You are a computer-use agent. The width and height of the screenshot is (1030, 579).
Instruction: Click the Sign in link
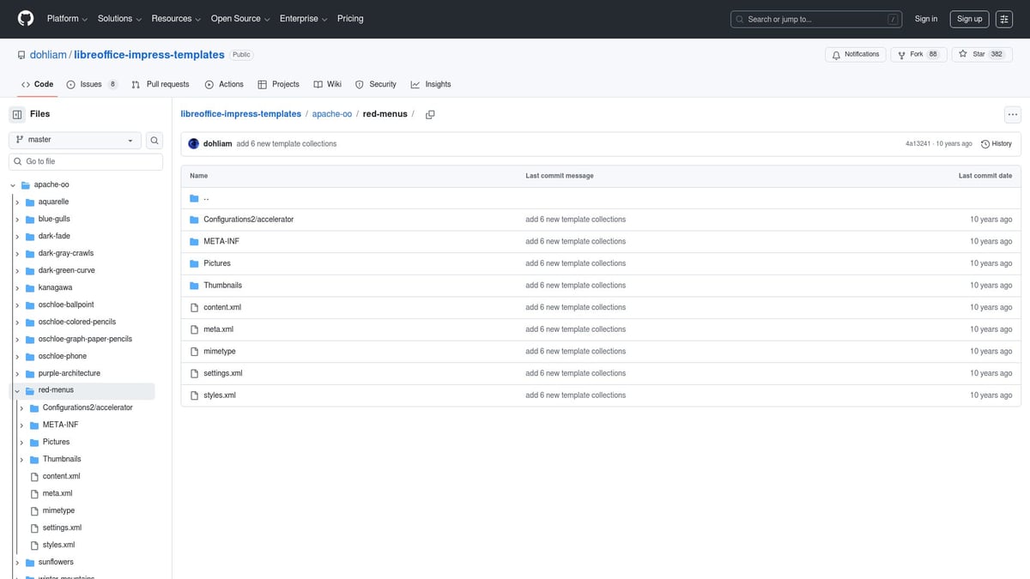[x=926, y=19]
